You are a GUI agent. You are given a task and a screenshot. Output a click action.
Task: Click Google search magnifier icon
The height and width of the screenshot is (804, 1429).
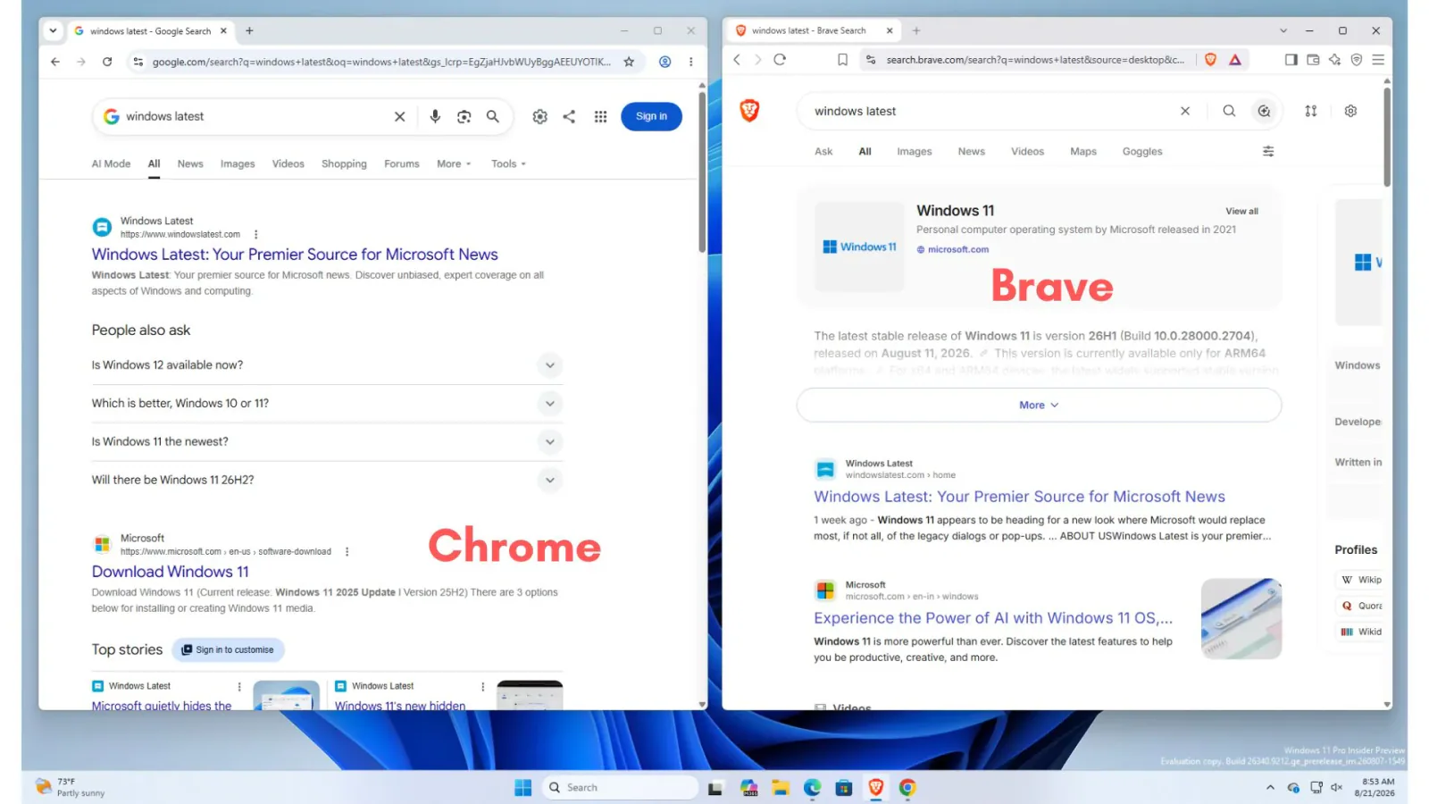(492, 116)
